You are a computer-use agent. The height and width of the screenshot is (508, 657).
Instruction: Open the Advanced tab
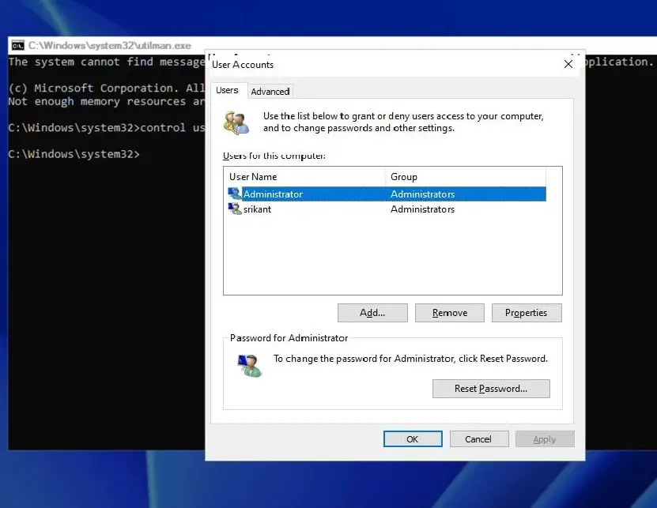pyautogui.click(x=270, y=92)
